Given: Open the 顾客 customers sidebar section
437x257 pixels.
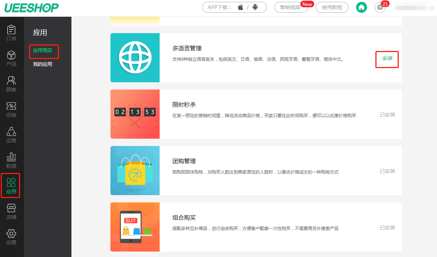Looking at the screenshot, I should (11, 84).
